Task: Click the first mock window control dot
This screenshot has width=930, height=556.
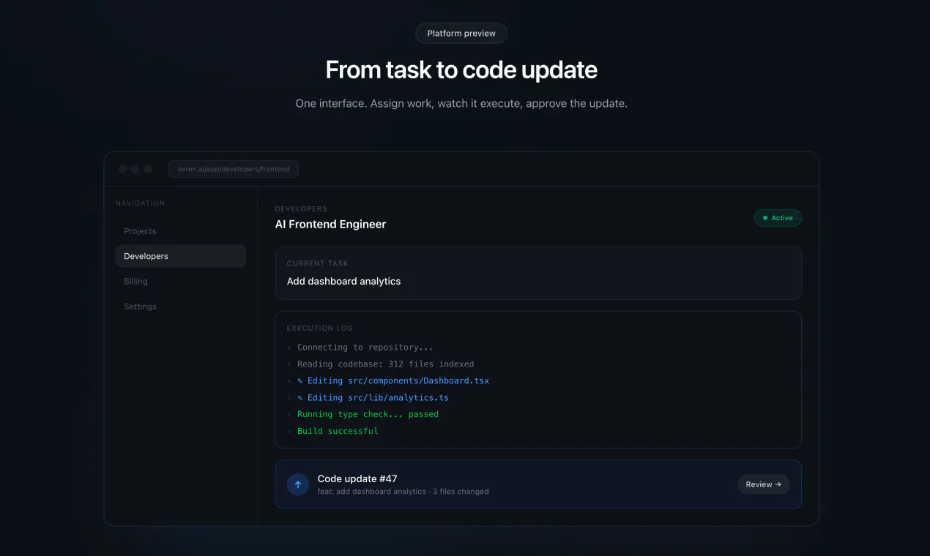Action: [x=122, y=169]
